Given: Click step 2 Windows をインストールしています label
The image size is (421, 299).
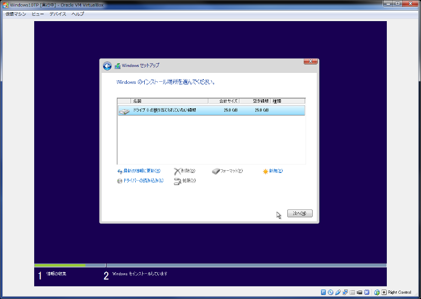Looking at the screenshot, I should 139,274.
